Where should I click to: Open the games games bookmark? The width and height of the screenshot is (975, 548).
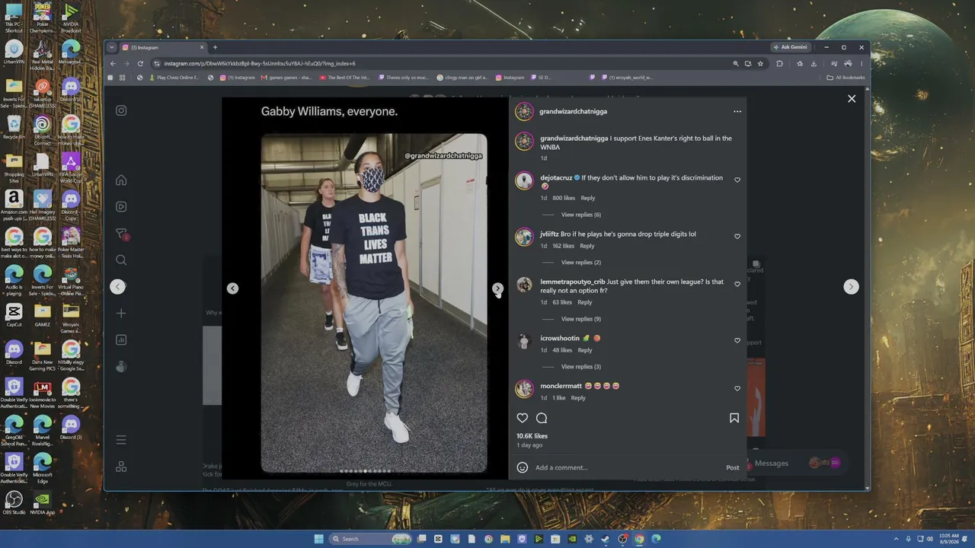click(287, 77)
